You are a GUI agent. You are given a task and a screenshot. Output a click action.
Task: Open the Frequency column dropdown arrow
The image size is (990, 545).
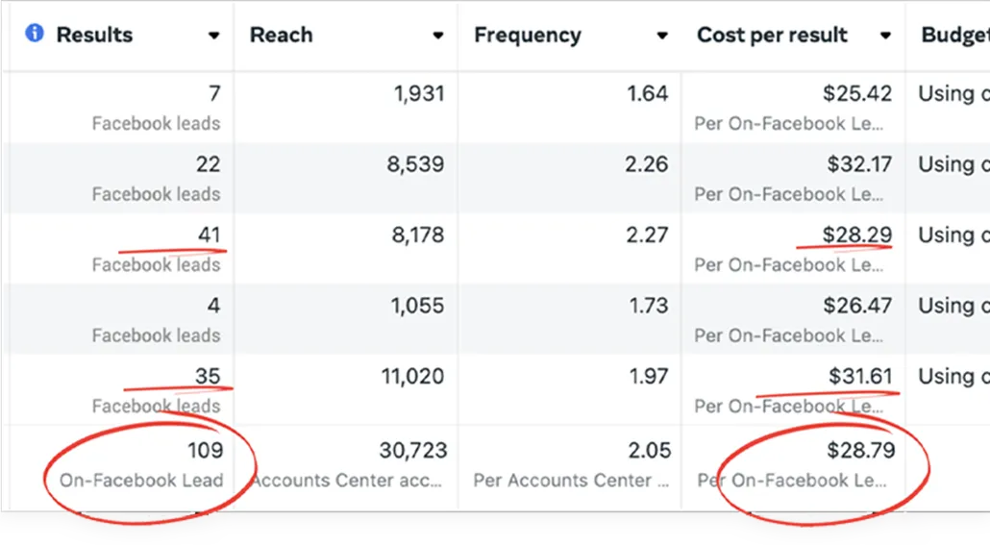tap(661, 36)
